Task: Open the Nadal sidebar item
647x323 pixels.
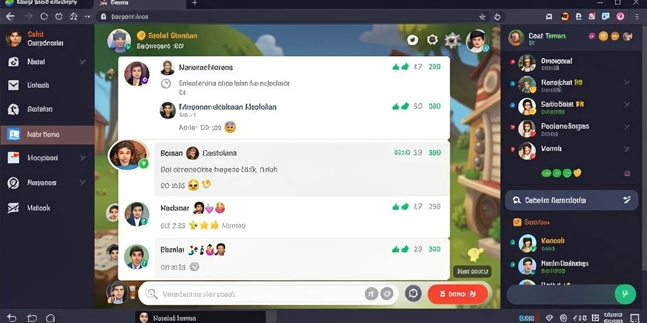Action: click(x=47, y=62)
